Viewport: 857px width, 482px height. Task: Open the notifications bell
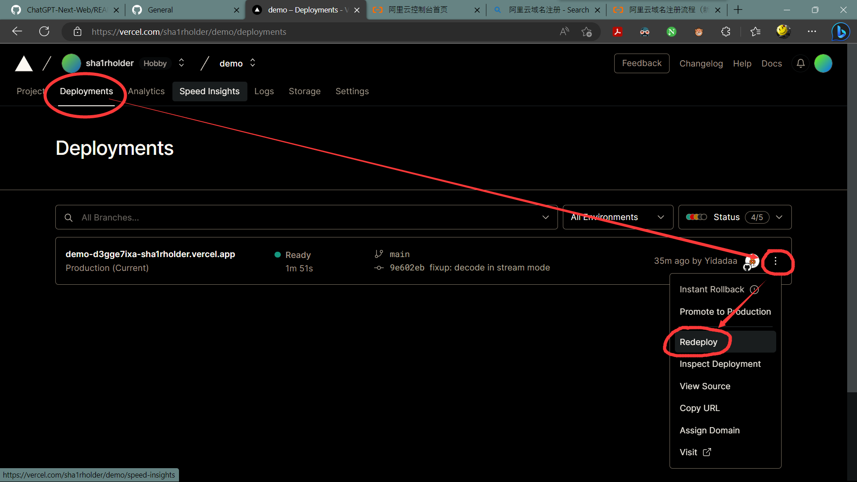click(x=800, y=63)
